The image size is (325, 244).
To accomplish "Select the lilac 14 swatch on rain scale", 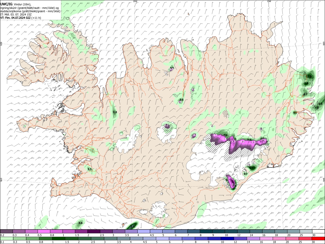I will (x=253, y=238).
